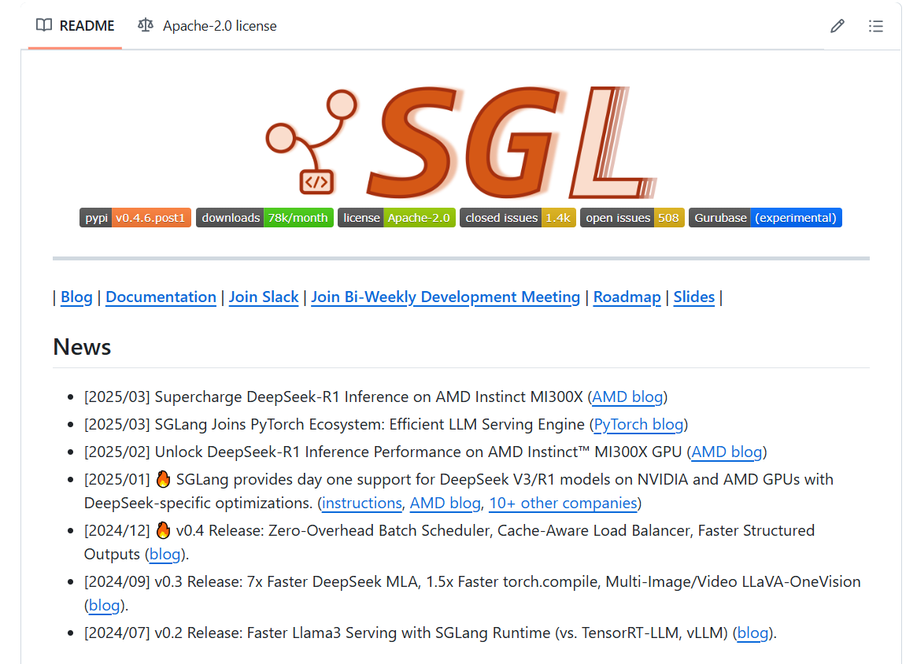This screenshot has height=664, width=917.
Task: Click the book icon beside README
Action: point(44,25)
